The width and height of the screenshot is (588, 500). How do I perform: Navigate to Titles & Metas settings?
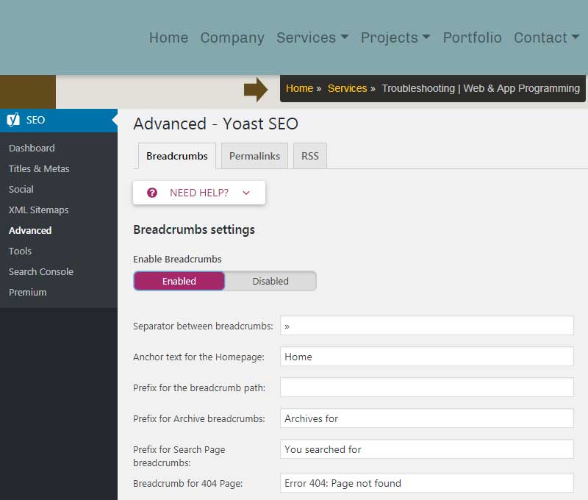(39, 168)
